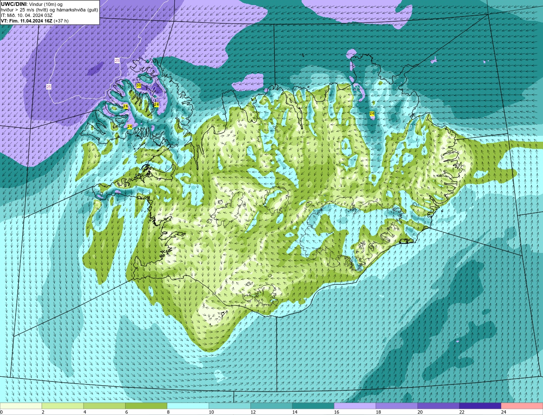543x415 pixels.
Task: Click the legend scale label 6
Action: pyautogui.click(x=126, y=412)
